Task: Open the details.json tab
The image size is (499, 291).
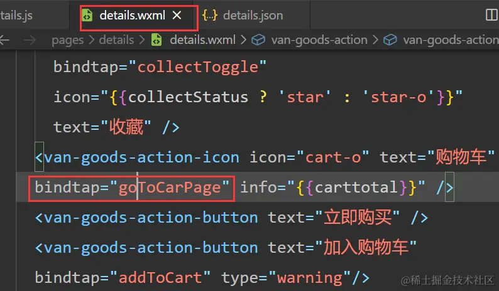Action: click(253, 15)
